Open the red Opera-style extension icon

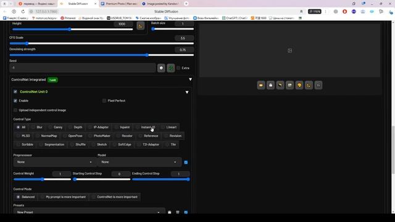344,12
